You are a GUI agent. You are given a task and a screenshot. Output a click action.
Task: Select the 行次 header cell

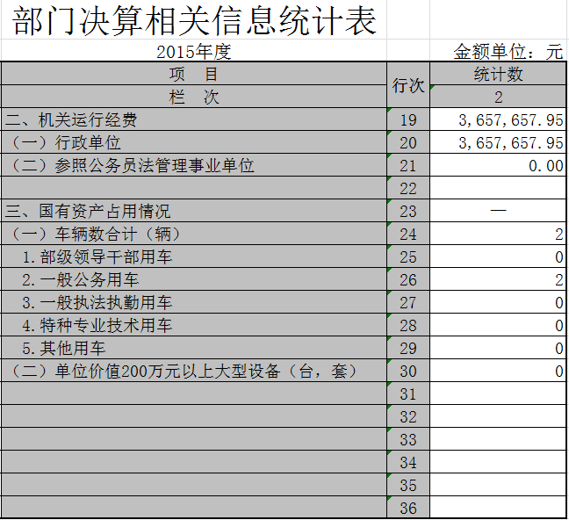[408, 85]
